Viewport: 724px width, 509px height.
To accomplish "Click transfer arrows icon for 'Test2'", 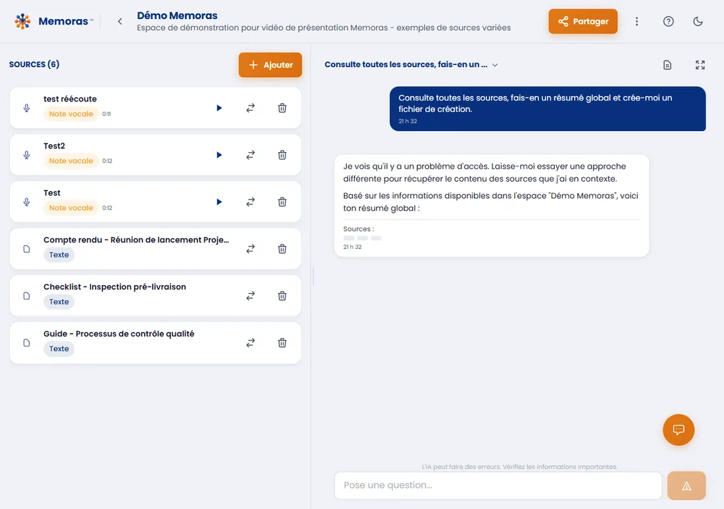I will coord(250,155).
